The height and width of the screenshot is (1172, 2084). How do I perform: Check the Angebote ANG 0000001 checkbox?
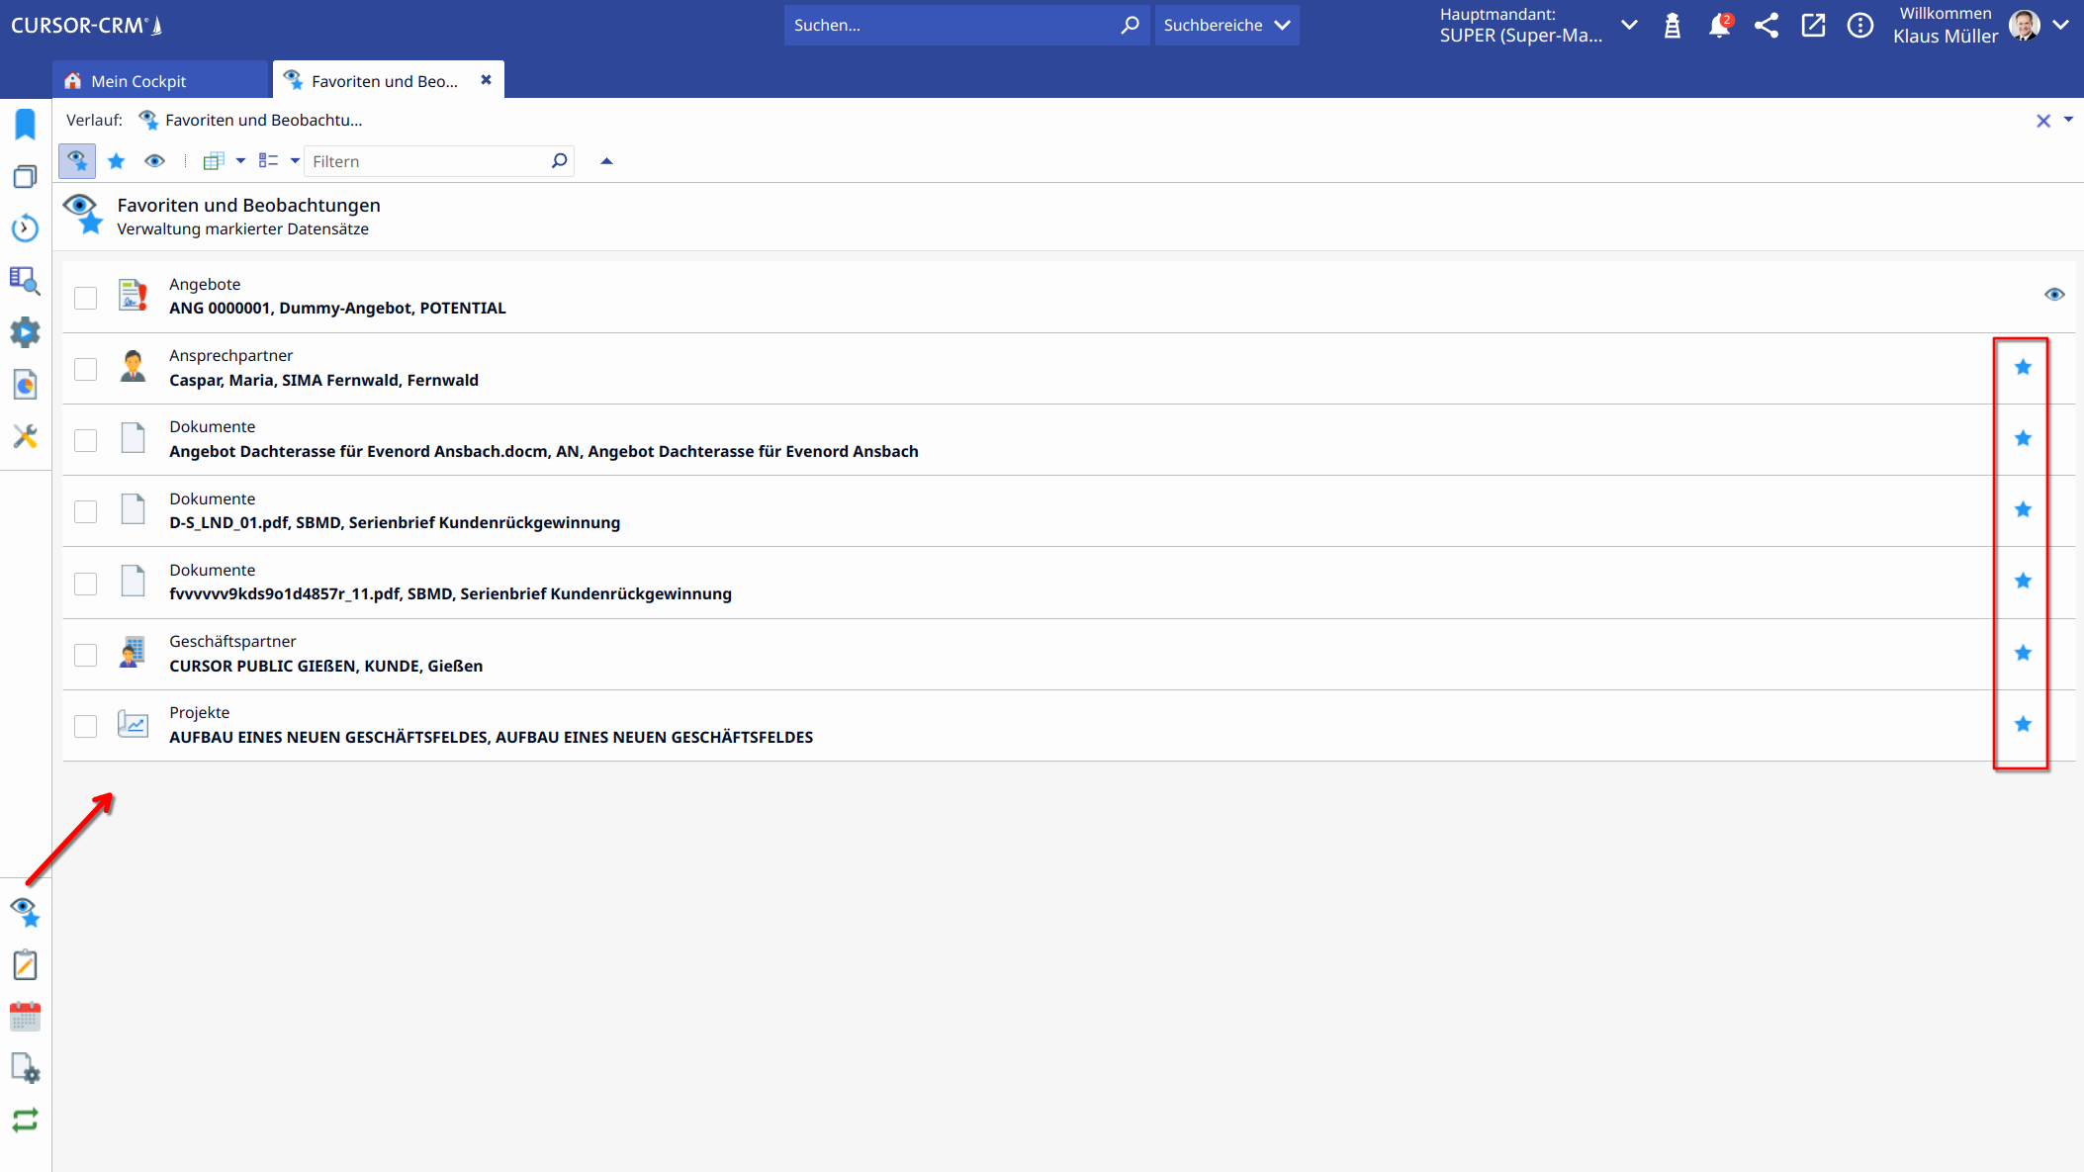point(86,298)
